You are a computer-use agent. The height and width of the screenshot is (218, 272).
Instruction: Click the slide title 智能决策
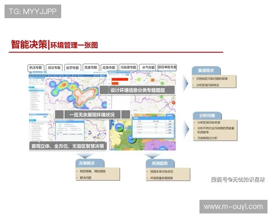[x=29, y=45]
